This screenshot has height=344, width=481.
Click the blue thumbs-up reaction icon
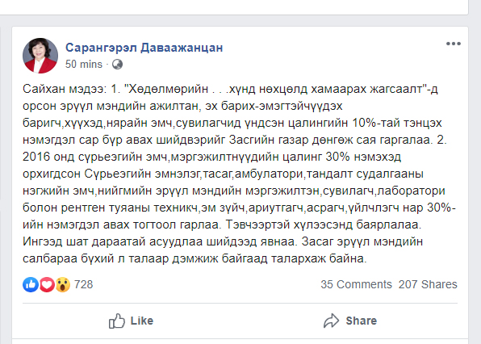coord(31,284)
